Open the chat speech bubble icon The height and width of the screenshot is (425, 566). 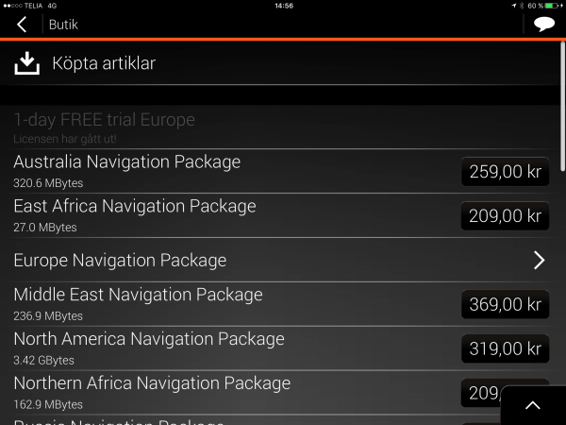click(x=543, y=25)
